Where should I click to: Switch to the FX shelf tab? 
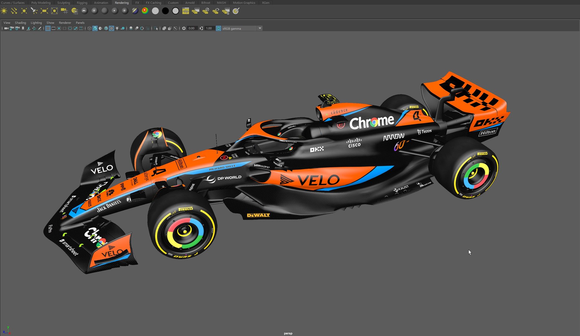click(x=137, y=2)
